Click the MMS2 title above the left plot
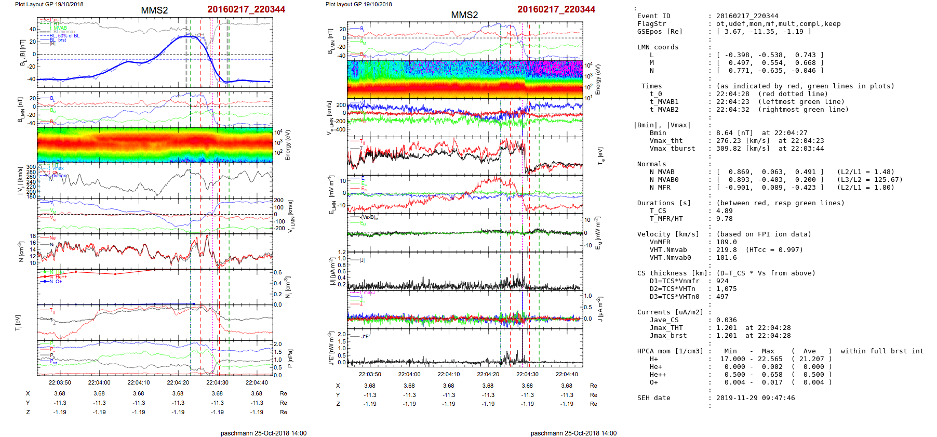 (x=154, y=10)
